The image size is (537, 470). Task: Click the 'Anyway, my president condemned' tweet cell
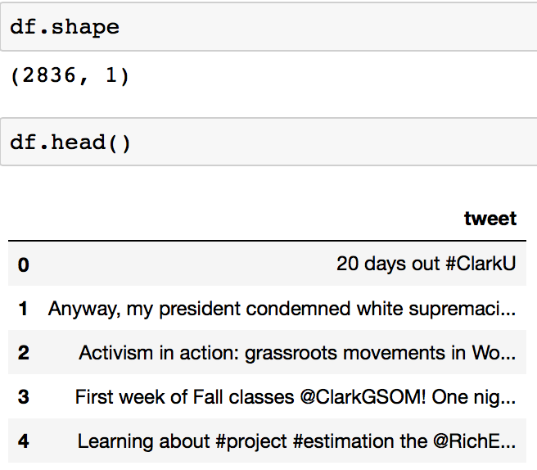tap(282, 309)
